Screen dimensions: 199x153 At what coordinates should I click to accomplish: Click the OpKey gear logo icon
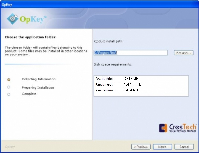12,19
